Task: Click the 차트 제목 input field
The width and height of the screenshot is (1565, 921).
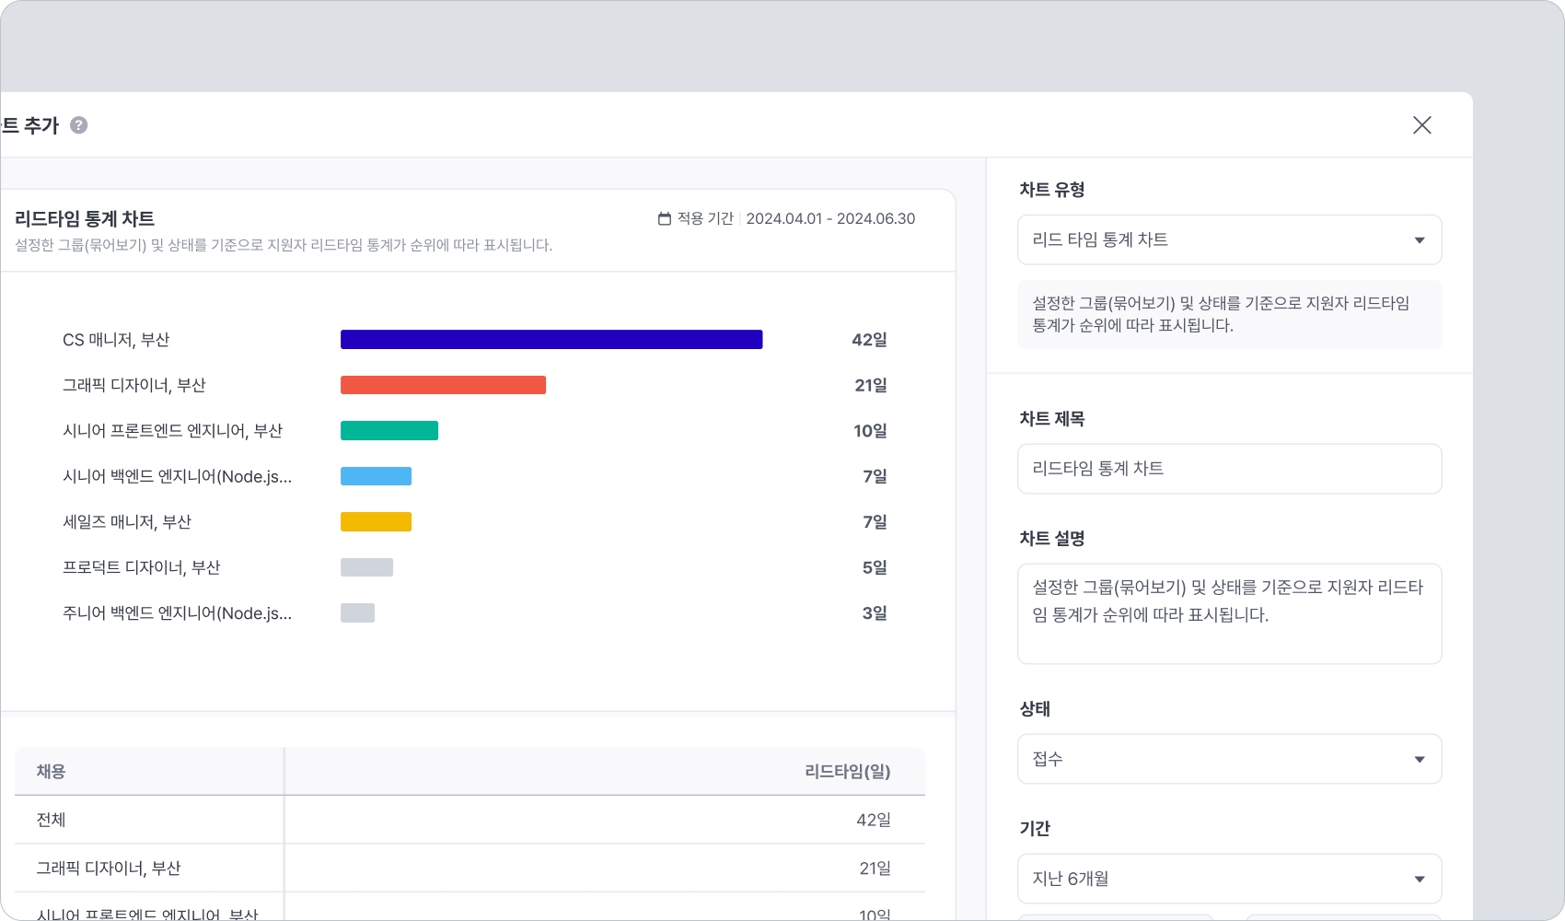Action: [1229, 469]
